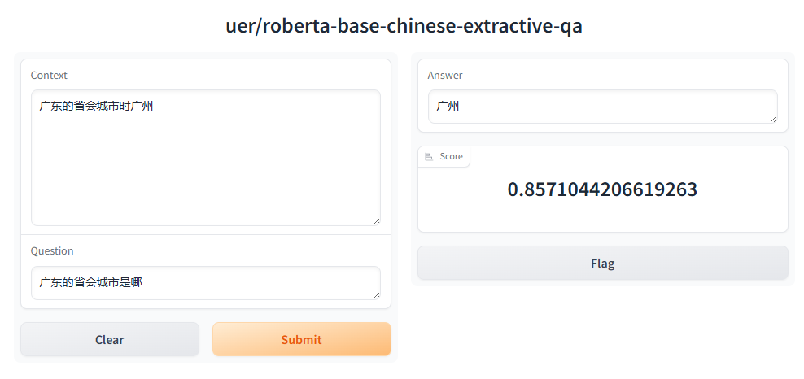This screenshot has height=379, width=804.
Task: Click the uer/roberta-base-chinese-extractive-qa page title
Action: 404,26
